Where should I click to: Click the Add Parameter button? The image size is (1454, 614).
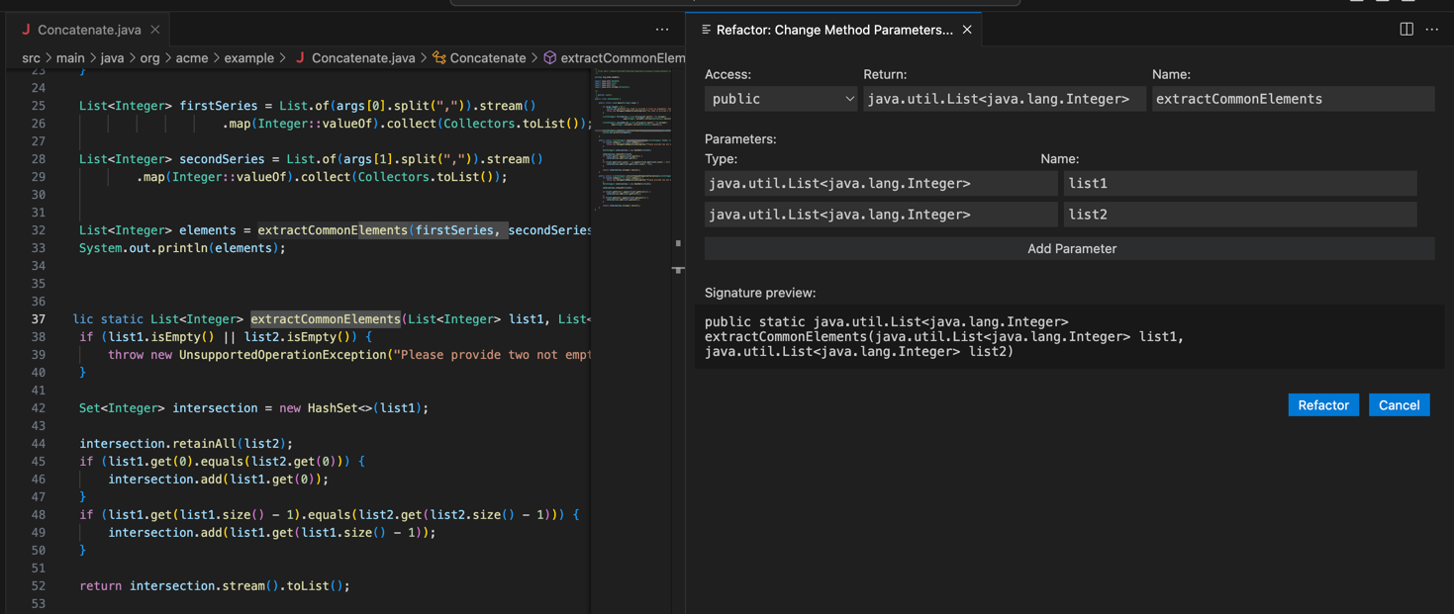(x=1072, y=248)
